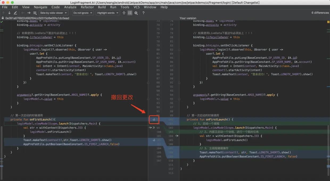Open the Refactor menu
The height and width of the screenshot is (181, 330).
87,7
